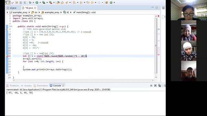This screenshot has height=116, width=207.
Task: Open External Tools dropdown arrow
Action: point(54,3)
